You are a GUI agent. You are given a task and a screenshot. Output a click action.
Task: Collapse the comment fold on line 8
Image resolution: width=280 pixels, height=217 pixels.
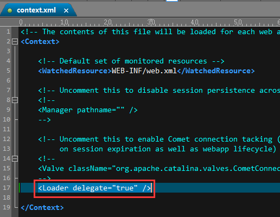pyautogui.click(x=15, y=100)
